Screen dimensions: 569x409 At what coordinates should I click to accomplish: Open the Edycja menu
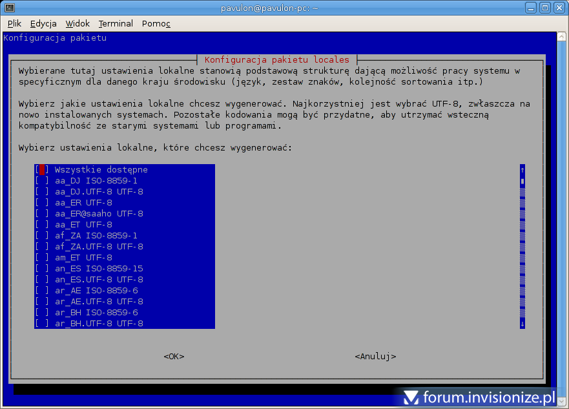[x=43, y=24]
